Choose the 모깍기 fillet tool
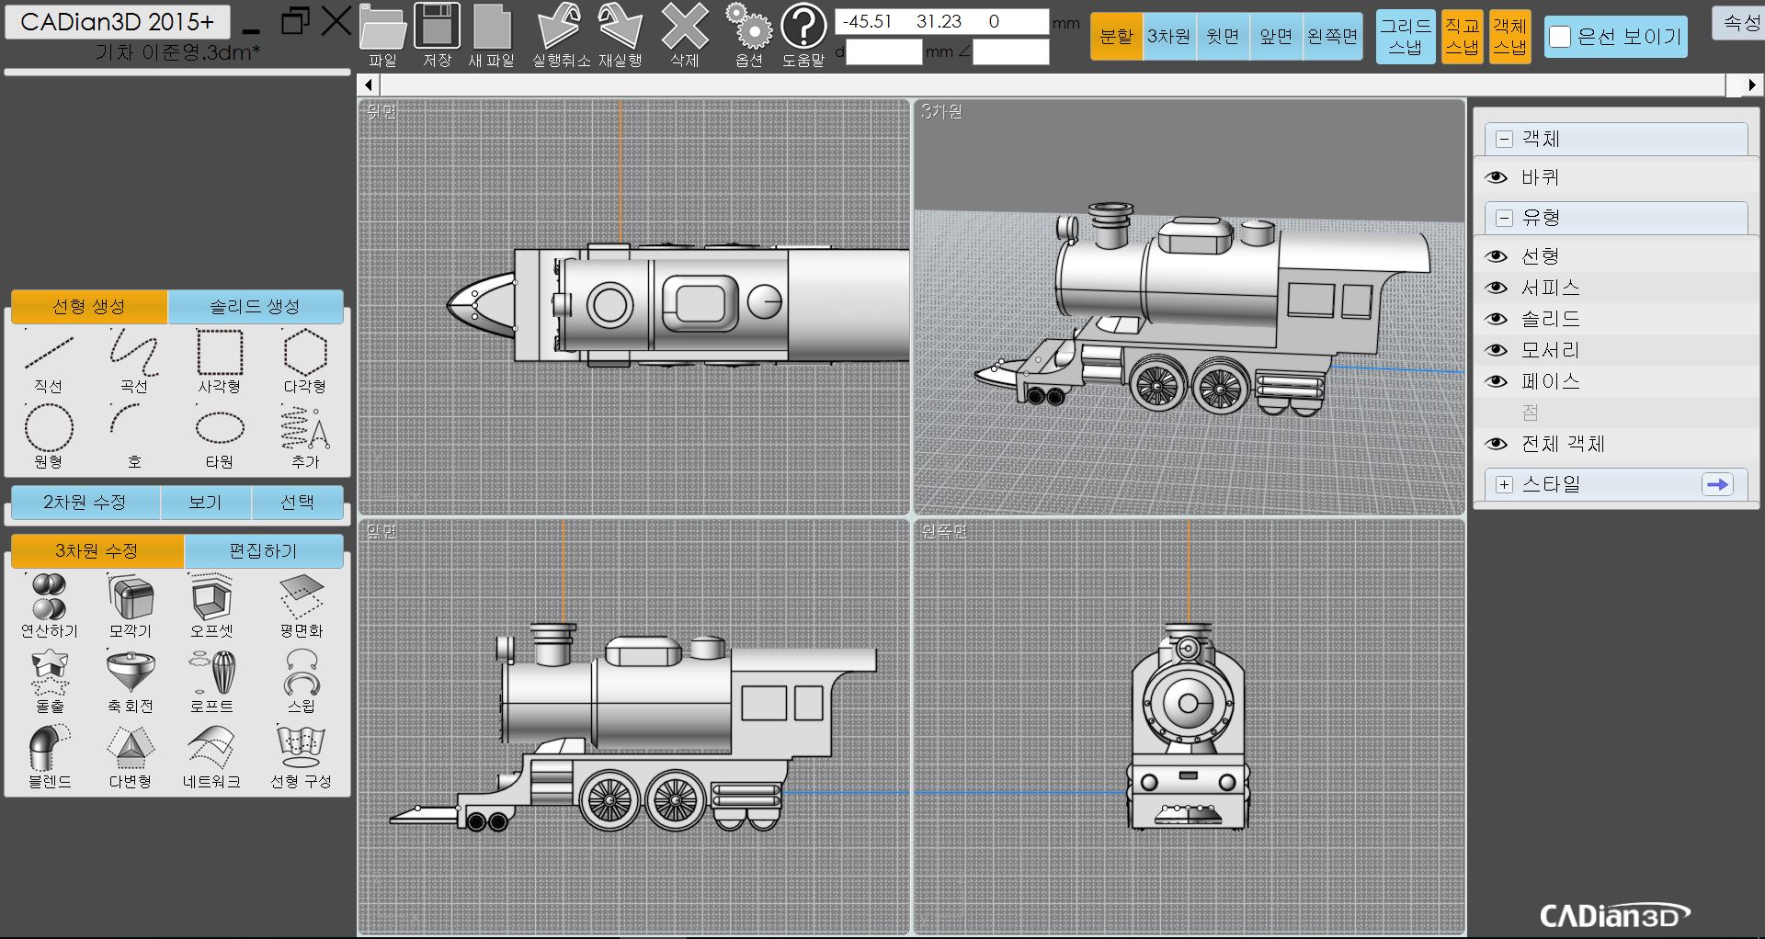 131,597
